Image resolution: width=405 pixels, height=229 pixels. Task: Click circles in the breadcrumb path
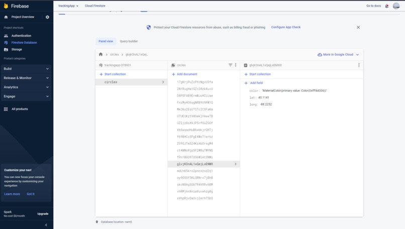(114, 54)
